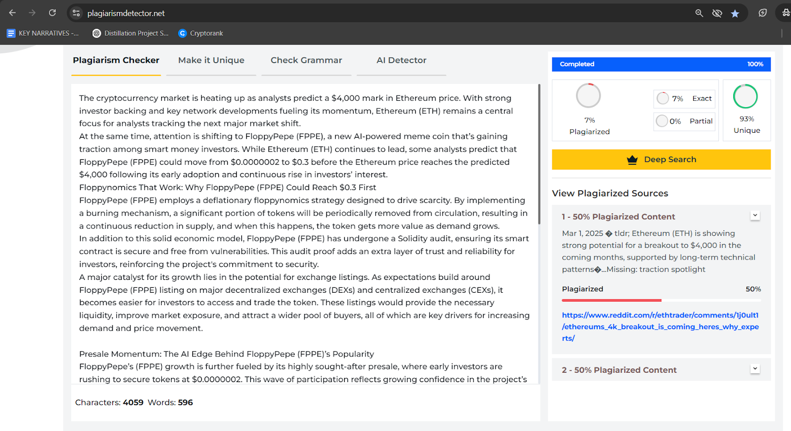This screenshot has width=791, height=431.
Task: Click the 0% Partial match indicator
Action: tap(684, 121)
